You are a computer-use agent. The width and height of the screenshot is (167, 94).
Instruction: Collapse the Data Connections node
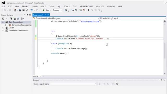pyautogui.click(x=3, y=22)
